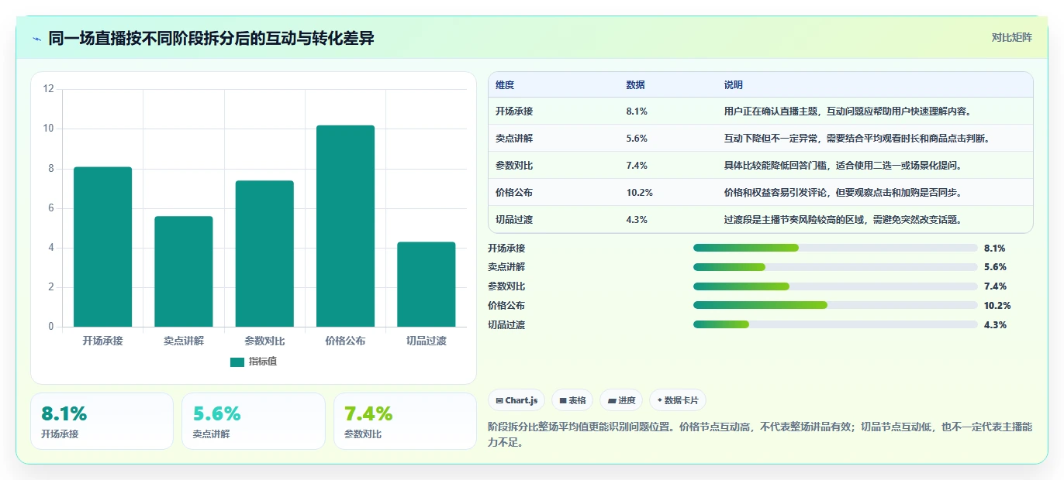This screenshot has width=1064, height=480.
Task: Click the 切品过渡 label in progress list
Action: [x=506, y=324]
